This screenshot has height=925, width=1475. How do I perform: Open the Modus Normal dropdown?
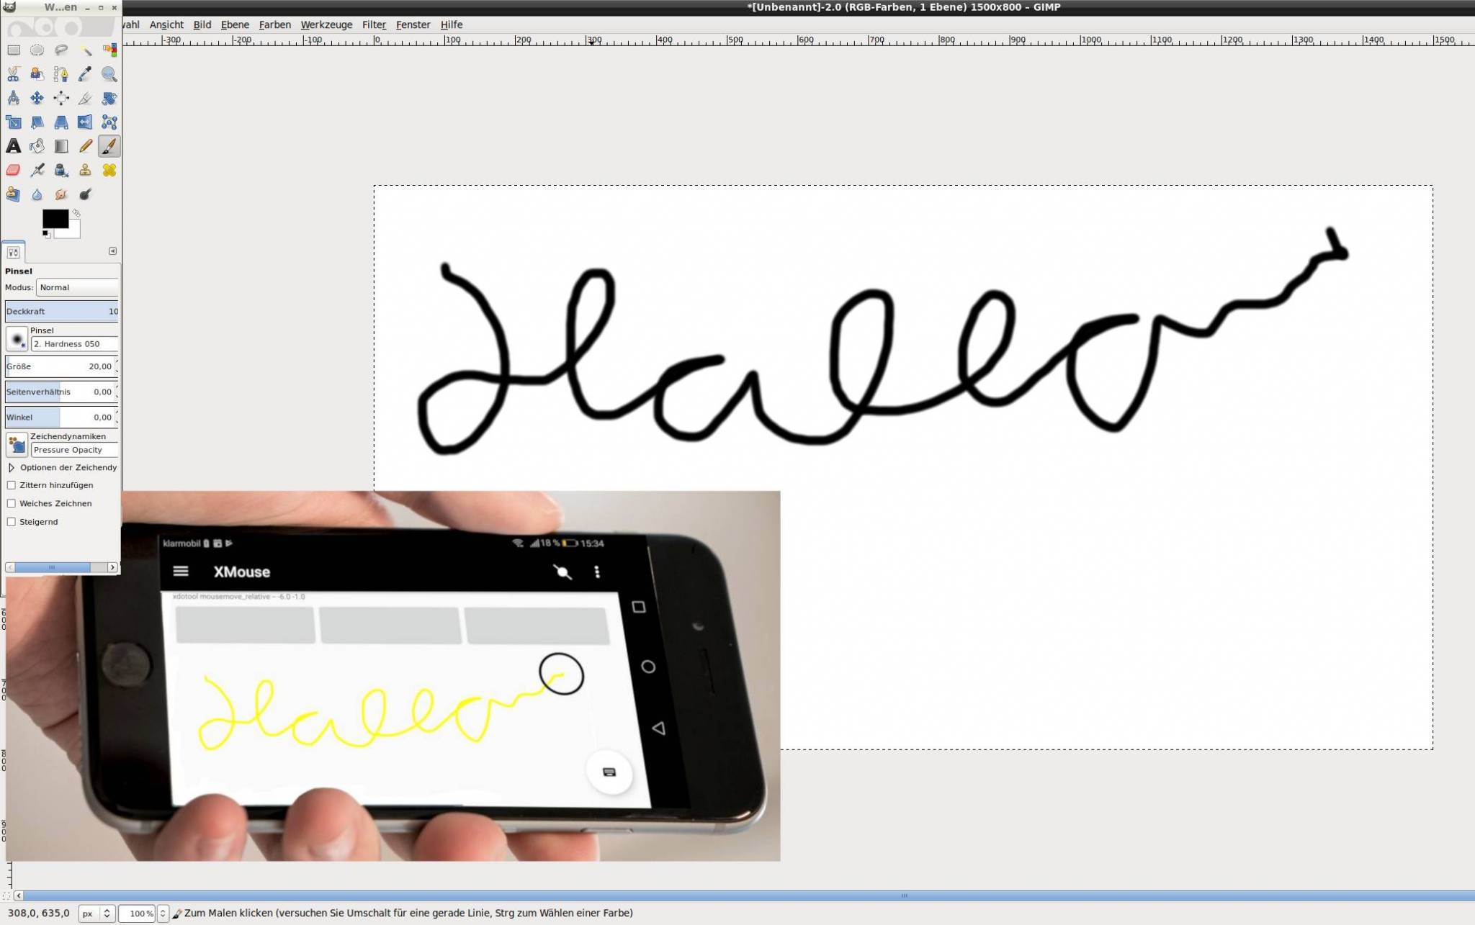point(76,287)
